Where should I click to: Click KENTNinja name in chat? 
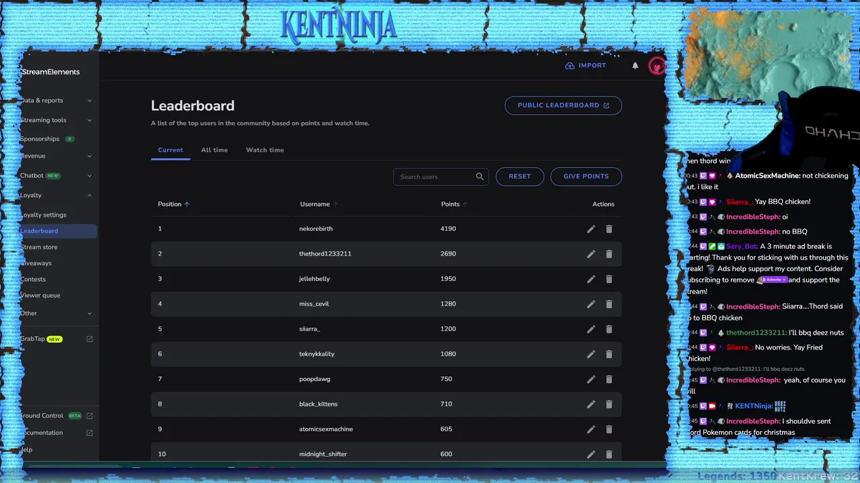point(753,407)
